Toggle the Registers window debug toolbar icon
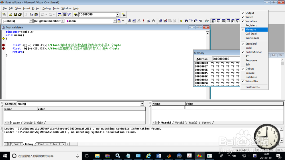The height and width of the screenshot is (160, 285). point(223,21)
